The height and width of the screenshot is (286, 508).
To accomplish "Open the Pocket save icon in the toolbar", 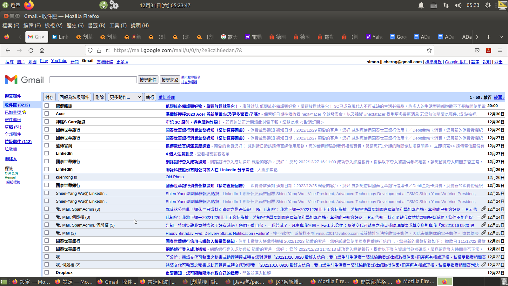I will click(477, 50).
